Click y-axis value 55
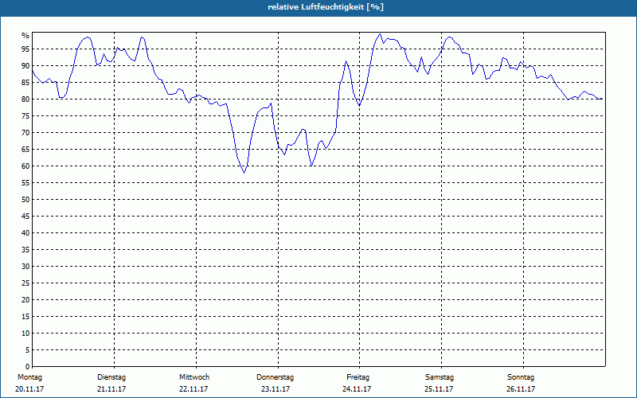Image resolution: width=637 pixels, height=398 pixels. tap(25, 183)
